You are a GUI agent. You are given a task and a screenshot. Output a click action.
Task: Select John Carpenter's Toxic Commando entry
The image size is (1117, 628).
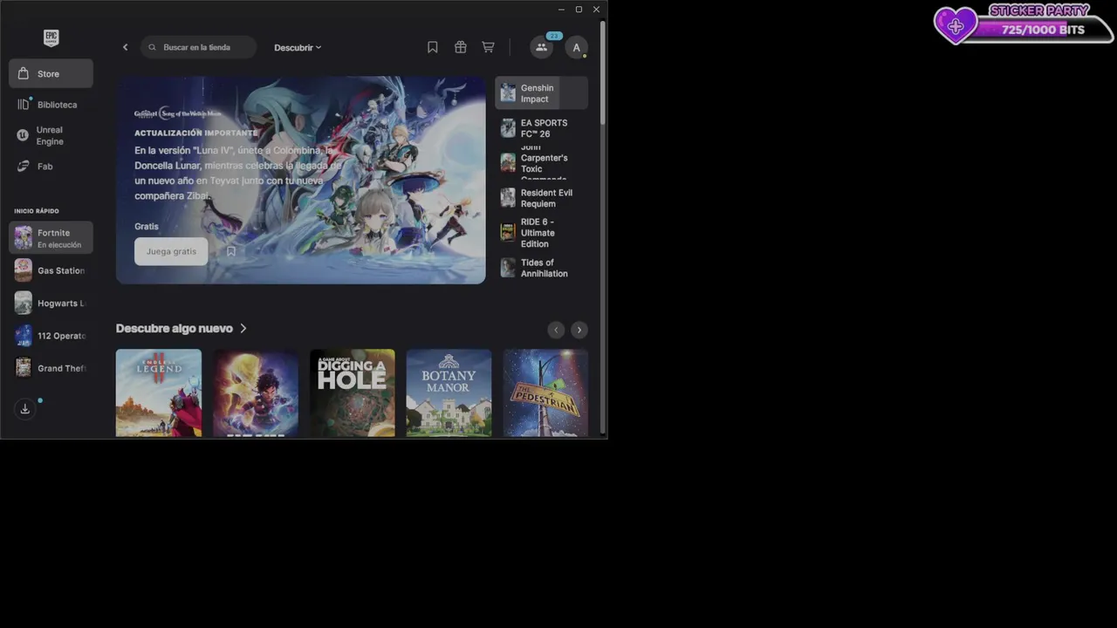541,163
